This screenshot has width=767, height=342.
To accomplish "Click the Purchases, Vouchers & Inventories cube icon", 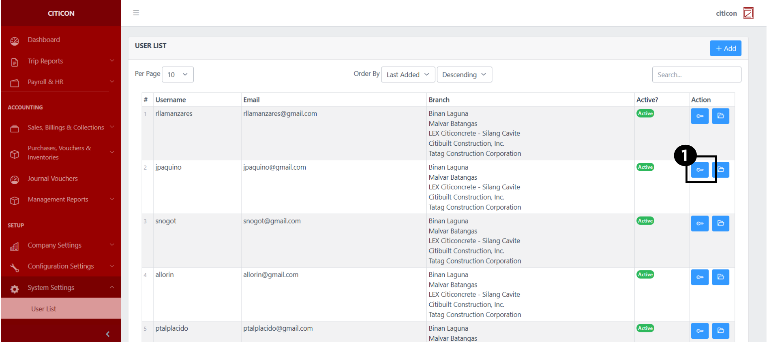I will click(x=15, y=154).
